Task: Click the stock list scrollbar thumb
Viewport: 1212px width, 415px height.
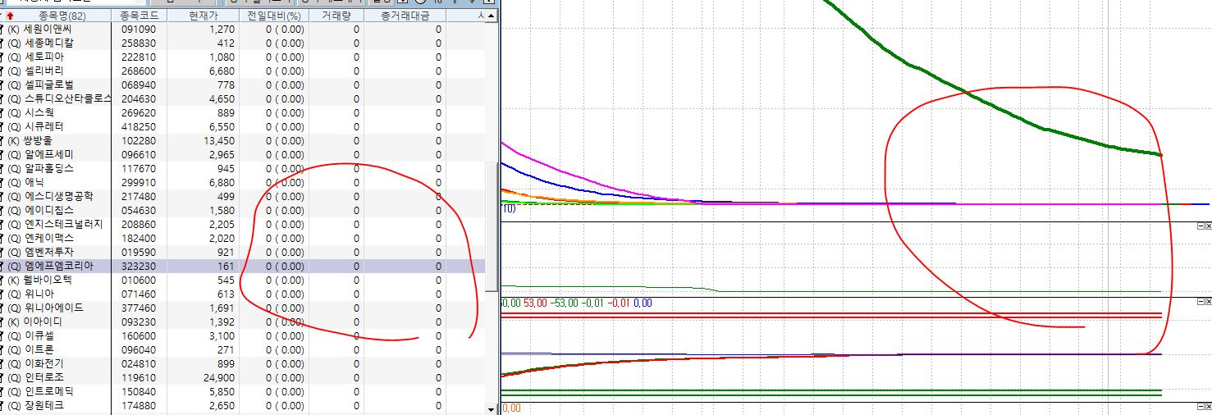Action: point(491,226)
